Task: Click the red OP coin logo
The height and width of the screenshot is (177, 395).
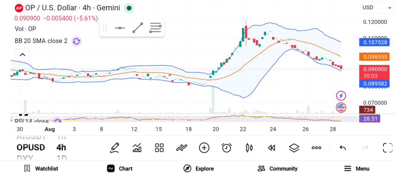Action: 19,8
